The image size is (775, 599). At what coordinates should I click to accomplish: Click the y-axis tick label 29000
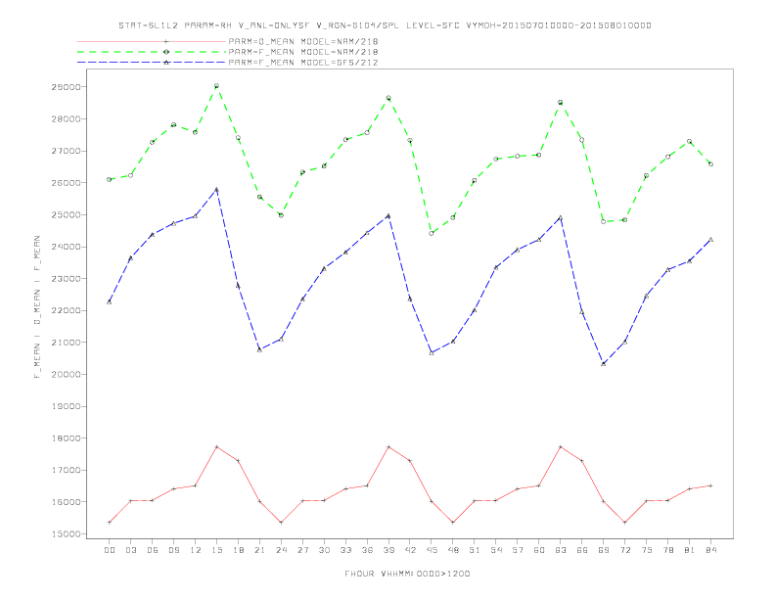pos(66,87)
